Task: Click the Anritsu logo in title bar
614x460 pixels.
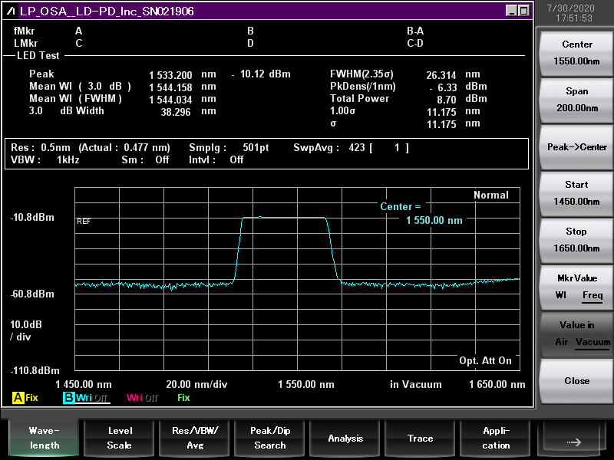Action: pyautogui.click(x=12, y=11)
